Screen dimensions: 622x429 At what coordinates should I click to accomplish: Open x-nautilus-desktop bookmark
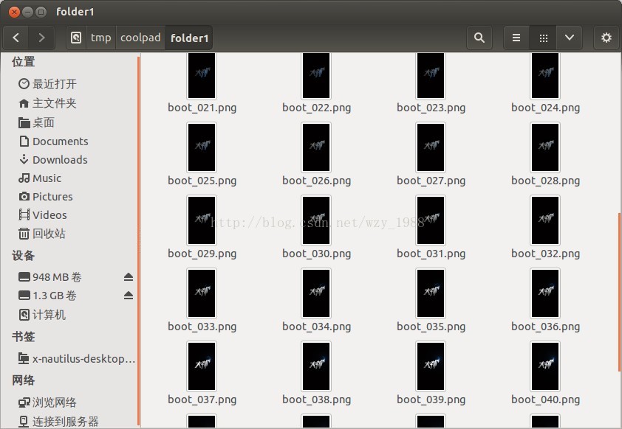click(x=77, y=359)
